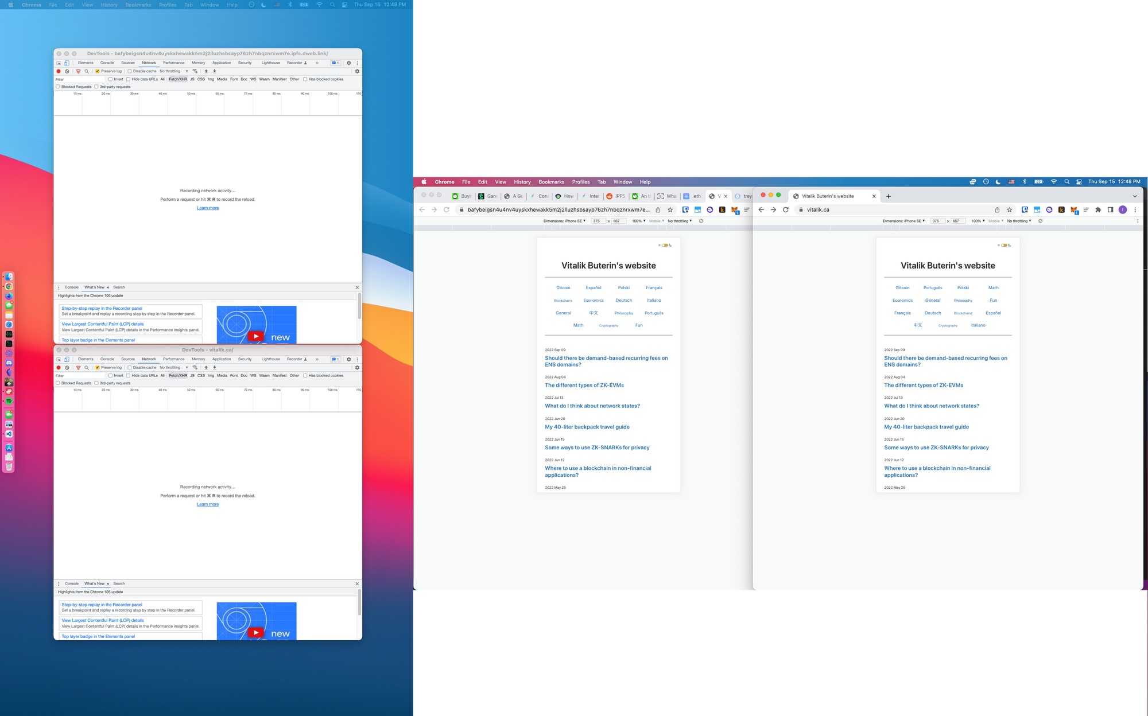This screenshot has height=716, width=1148.
Task: Expand more tabs chevron in ipfs DevTools
Action: pyautogui.click(x=317, y=63)
